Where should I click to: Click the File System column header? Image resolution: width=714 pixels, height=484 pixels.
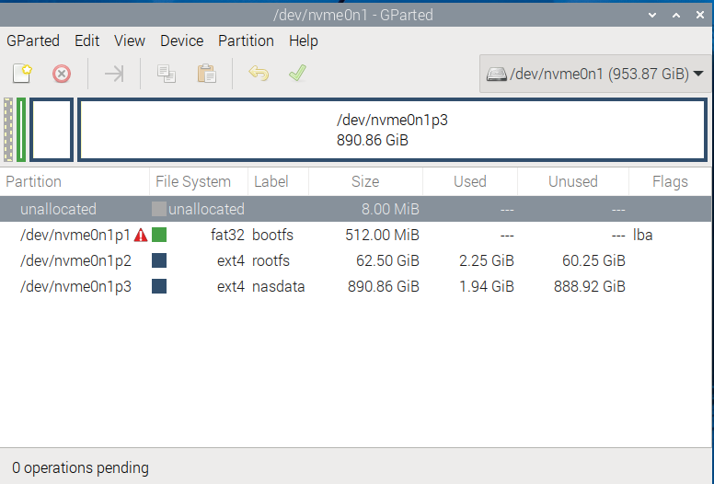193,181
